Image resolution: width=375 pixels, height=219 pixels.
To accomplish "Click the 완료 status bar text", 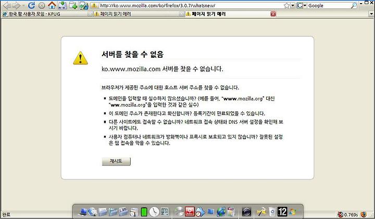I will (6, 215).
